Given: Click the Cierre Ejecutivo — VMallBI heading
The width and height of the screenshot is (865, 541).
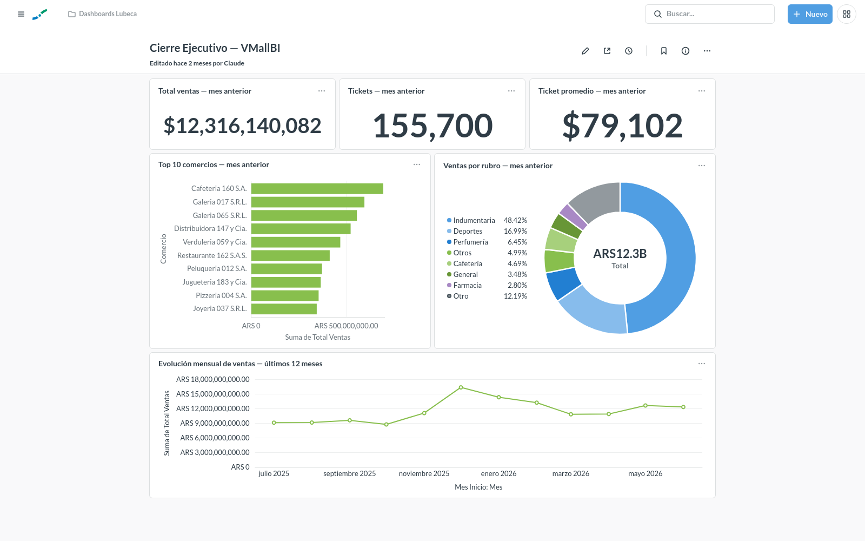Looking at the screenshot, I should coord(215,48).
